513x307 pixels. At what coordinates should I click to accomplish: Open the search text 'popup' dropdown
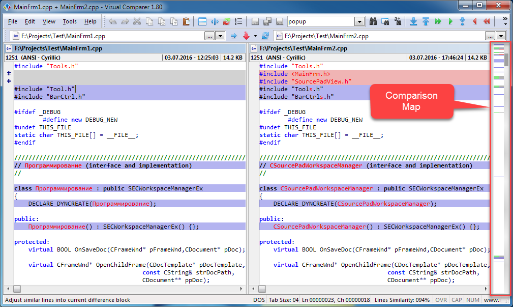pos(359,21)
